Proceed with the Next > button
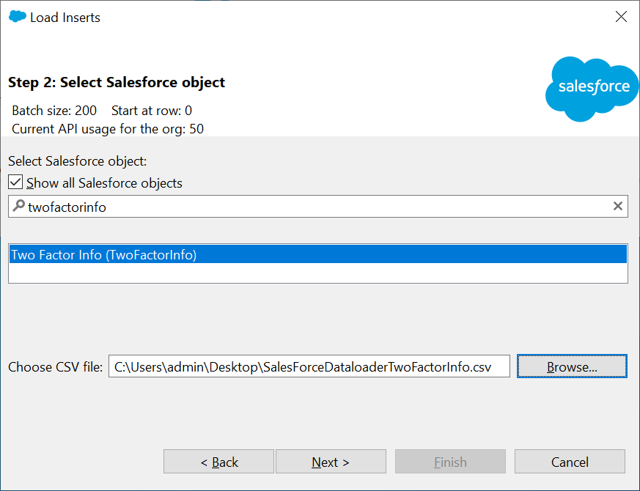 click(x=331, y=462)
